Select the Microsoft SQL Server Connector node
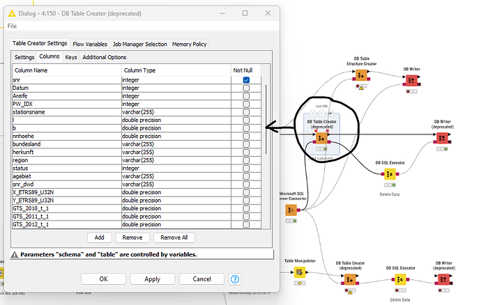The width and height of the screenshot is (481, 305). (291, 210)
